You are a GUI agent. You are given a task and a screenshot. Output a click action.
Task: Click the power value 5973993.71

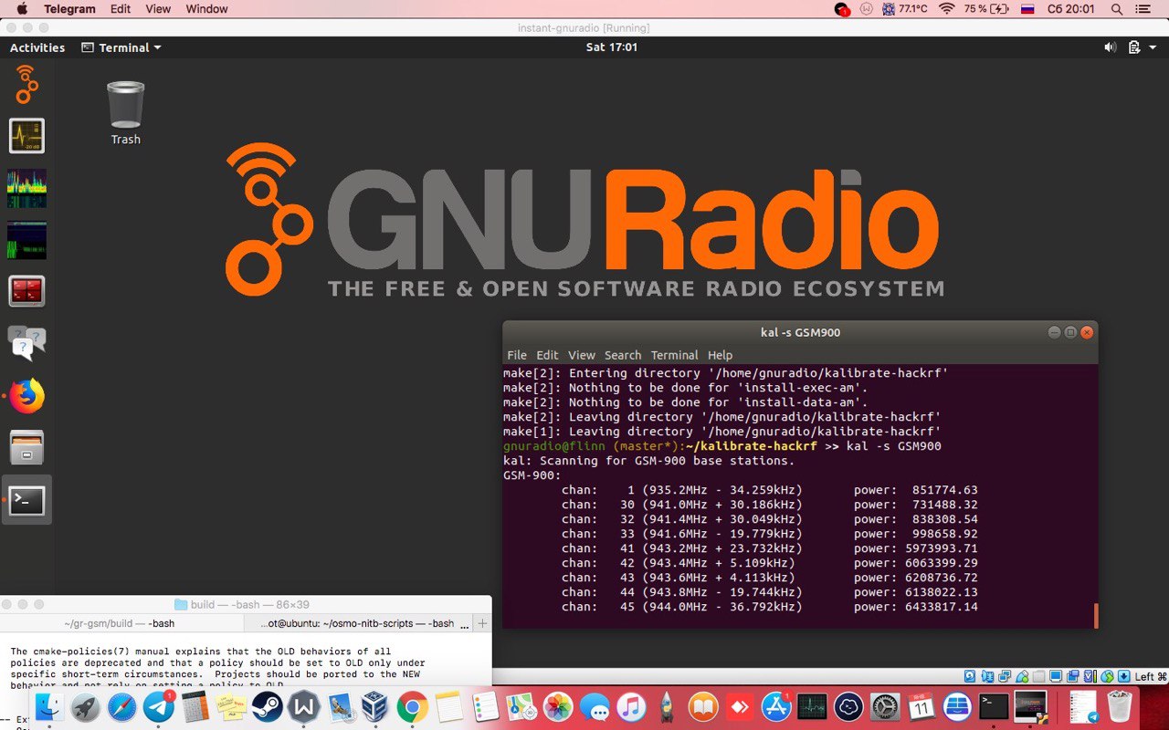942,548
